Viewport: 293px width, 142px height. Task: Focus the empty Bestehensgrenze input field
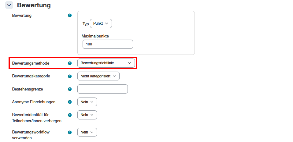[102, 89]
